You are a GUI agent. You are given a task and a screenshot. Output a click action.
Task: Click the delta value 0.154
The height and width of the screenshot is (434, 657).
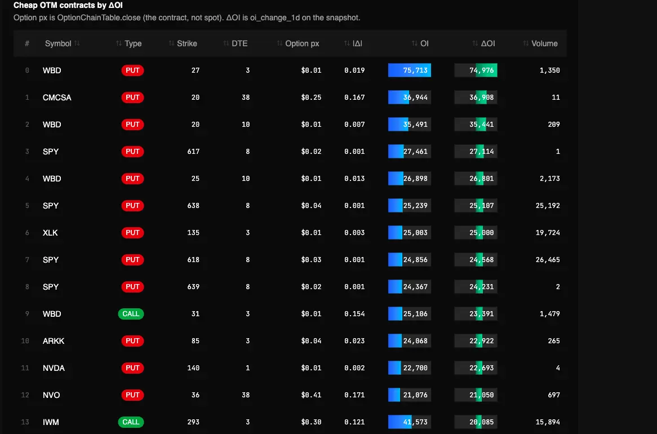[354, 313]
